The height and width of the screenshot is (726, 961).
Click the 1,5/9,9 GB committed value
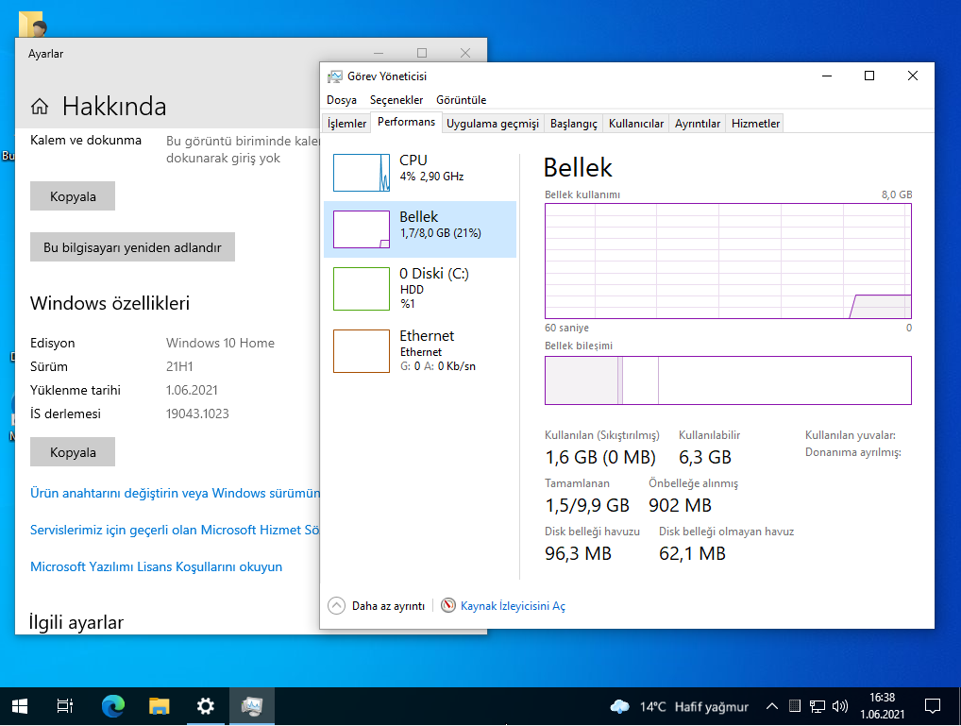587,505
